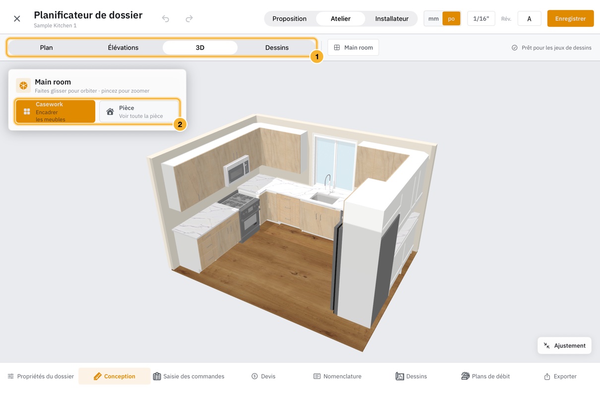Undo the last action
Viewport: 600px width, 400px height.
[x=166, y=19]
